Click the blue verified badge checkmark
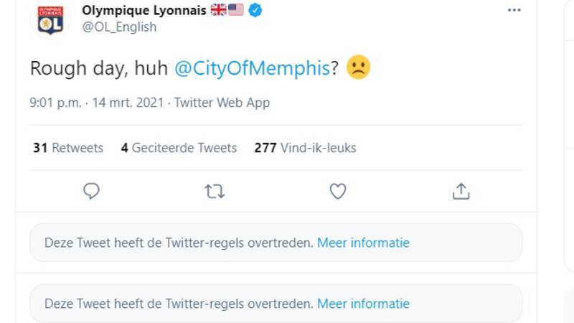Viewport: 574px width, 323px height. [x=255, y=10]
